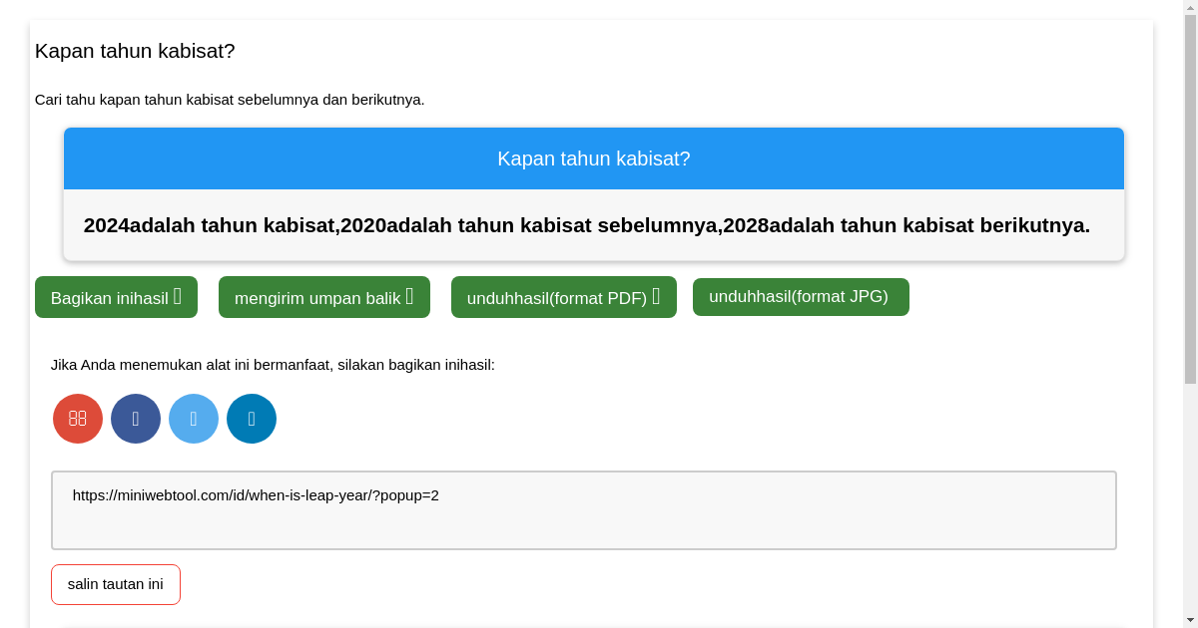Download the result in JPG format
This screenshot has height=628, width=1198.
[801, 296]
